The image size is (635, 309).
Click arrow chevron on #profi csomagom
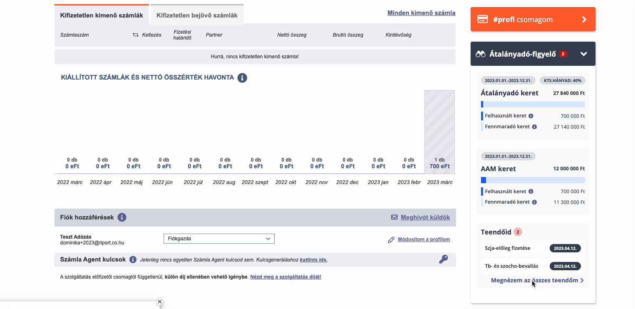pyautogui.click(x=584, y=19)
